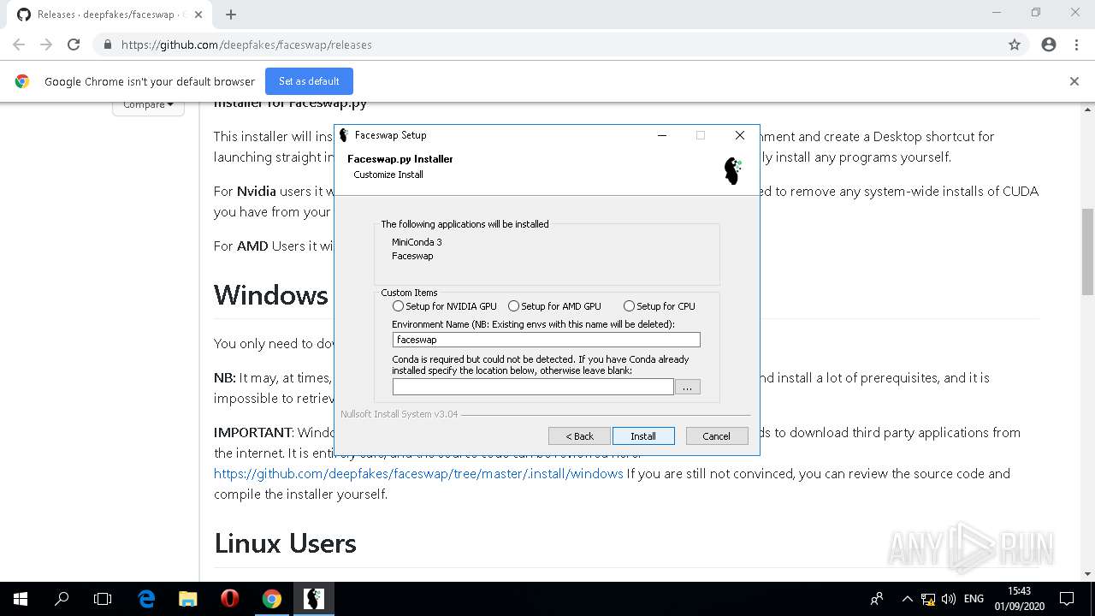
Task: Click the Linux Users heading
Action: 285,543
